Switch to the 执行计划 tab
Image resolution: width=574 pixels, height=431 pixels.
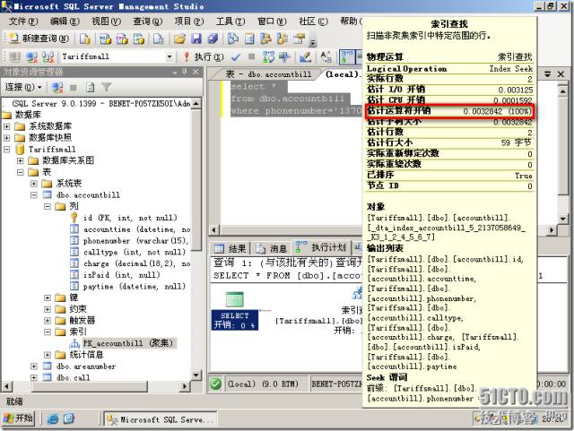click(x=322, y=247)
